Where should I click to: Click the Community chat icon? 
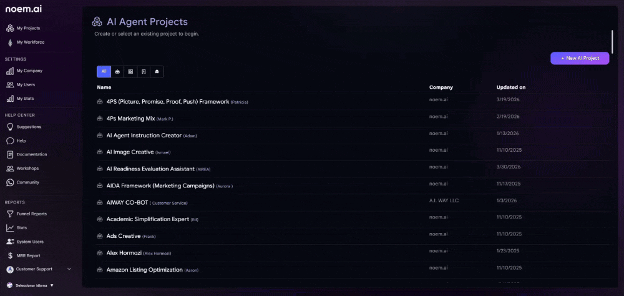coord(10,182)
